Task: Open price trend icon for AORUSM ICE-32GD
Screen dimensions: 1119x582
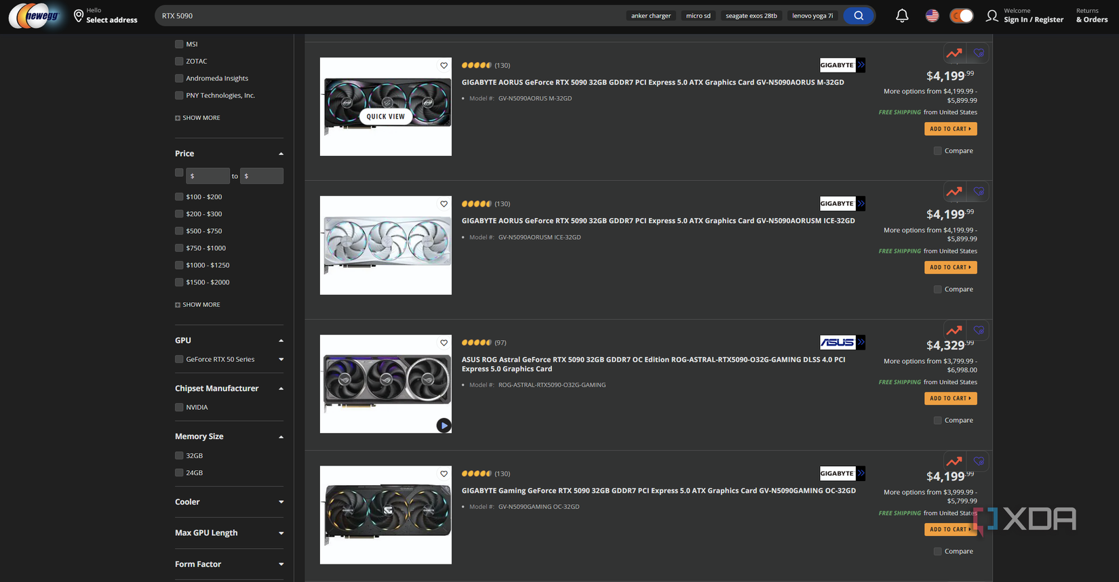Action: pyautogui.click(x=954, y=192)
